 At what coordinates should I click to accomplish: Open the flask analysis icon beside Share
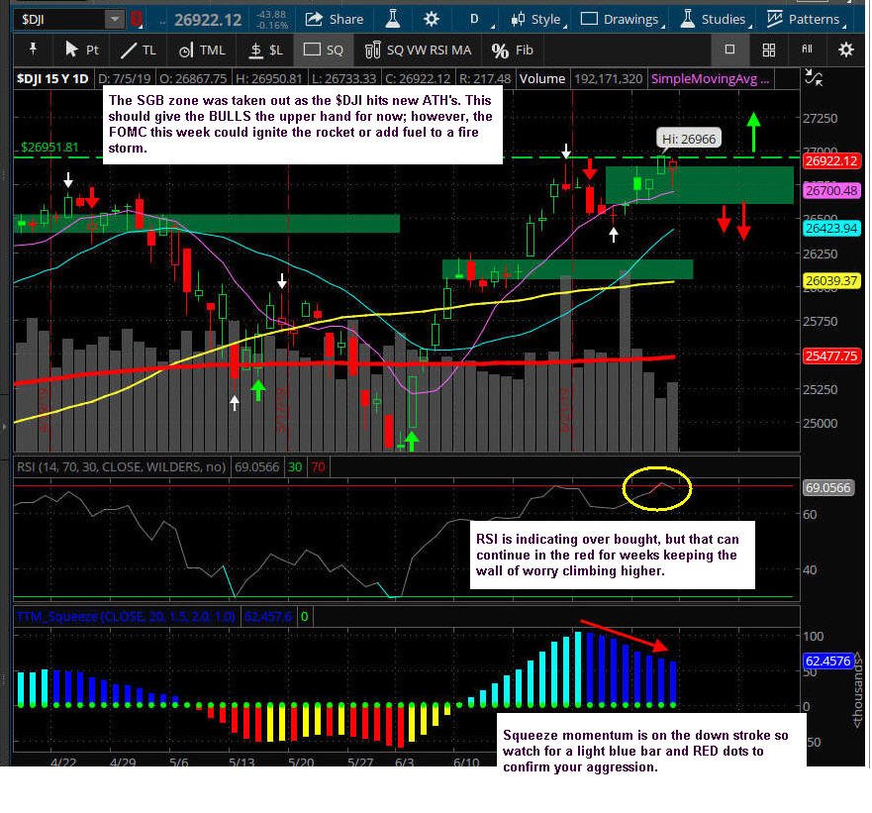pyautogui.click(x=393, y=19)
